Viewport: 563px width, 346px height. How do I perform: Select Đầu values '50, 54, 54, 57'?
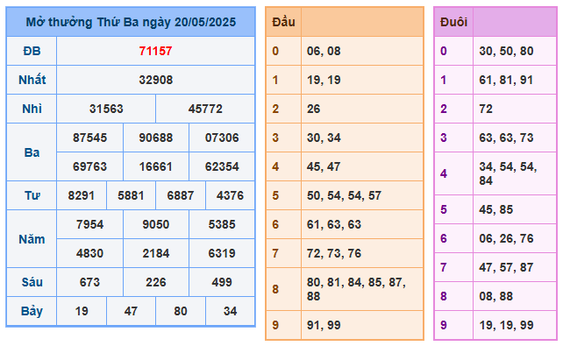tap(344, 195)
